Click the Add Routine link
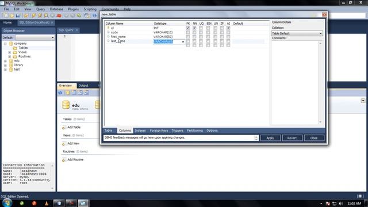Image resolution: width=368 pixels, height=207 pixels. pyautogui.click(x=75, y=160)
